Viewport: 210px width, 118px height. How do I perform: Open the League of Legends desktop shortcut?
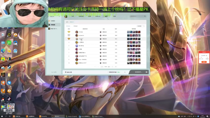[9, 59]
